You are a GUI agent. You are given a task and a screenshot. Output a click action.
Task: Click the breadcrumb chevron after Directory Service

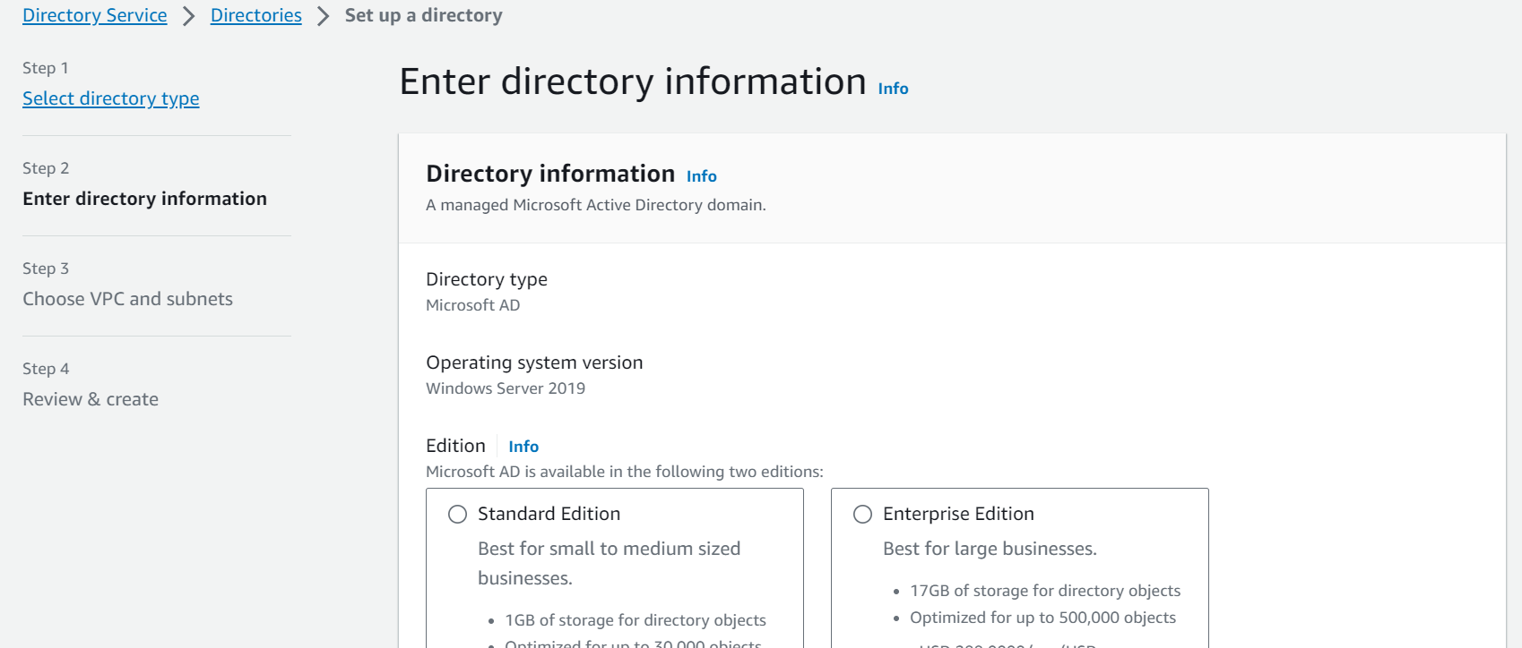[x=189, y=16]
